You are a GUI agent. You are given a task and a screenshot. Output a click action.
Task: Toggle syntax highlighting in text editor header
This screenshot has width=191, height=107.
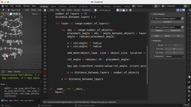184,10
